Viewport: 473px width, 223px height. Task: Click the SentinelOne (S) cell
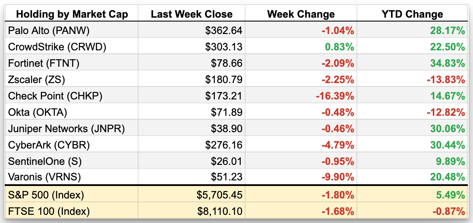pyautogui.click(x=44, y=161)
